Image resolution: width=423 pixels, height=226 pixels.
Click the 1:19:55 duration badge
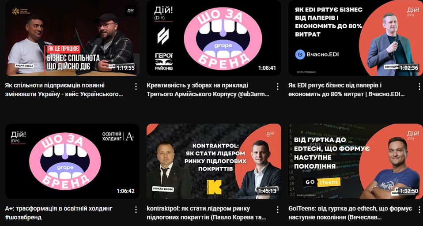[x=126, y=68]
